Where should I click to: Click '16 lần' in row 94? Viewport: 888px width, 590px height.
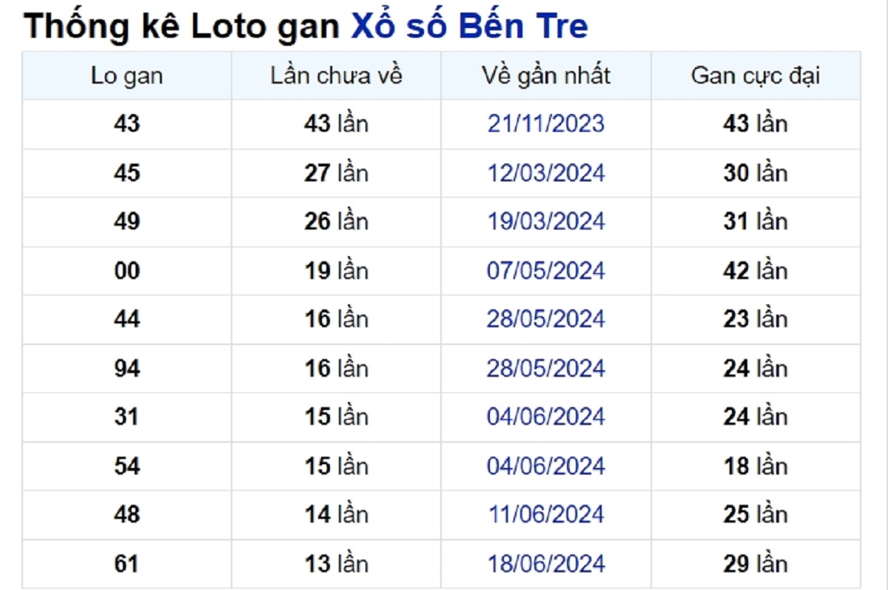point(336,369)
